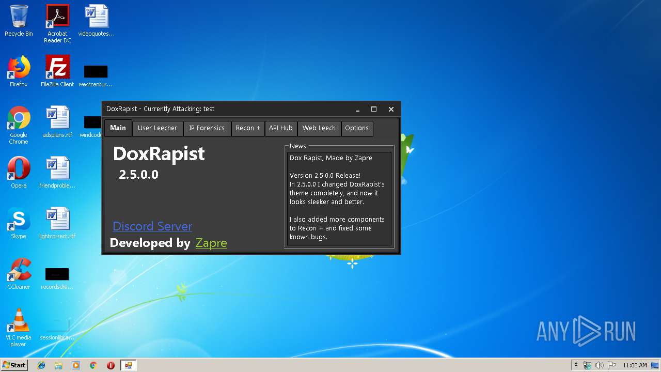Maximize the application window

(x=374, y=109)
